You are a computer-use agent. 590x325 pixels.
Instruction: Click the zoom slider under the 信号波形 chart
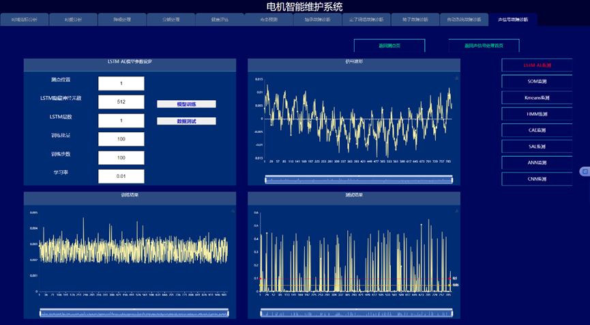coord(359,180)
